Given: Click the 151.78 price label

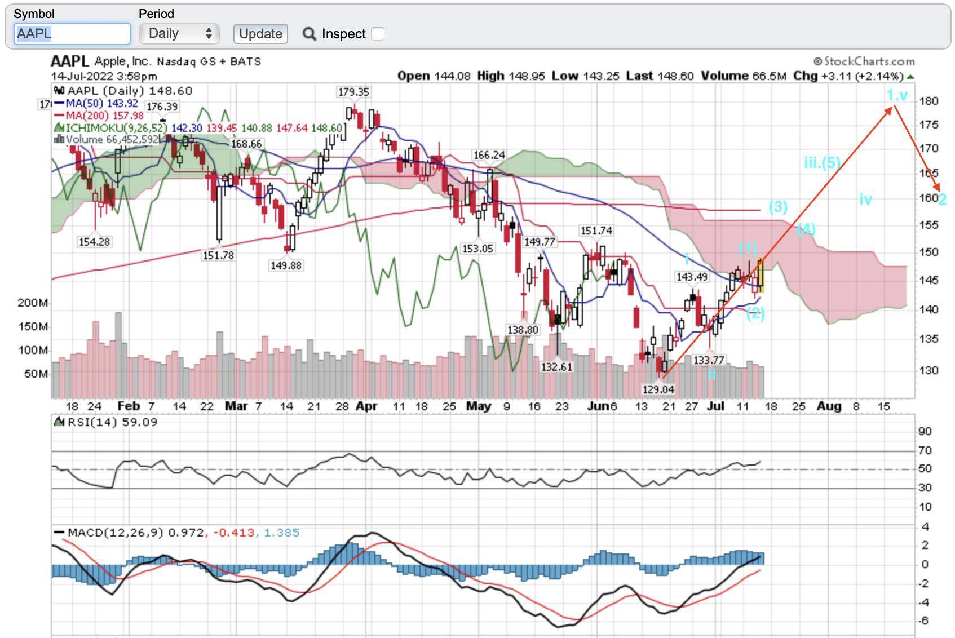Looking at the screenshot, I should 218,255.
